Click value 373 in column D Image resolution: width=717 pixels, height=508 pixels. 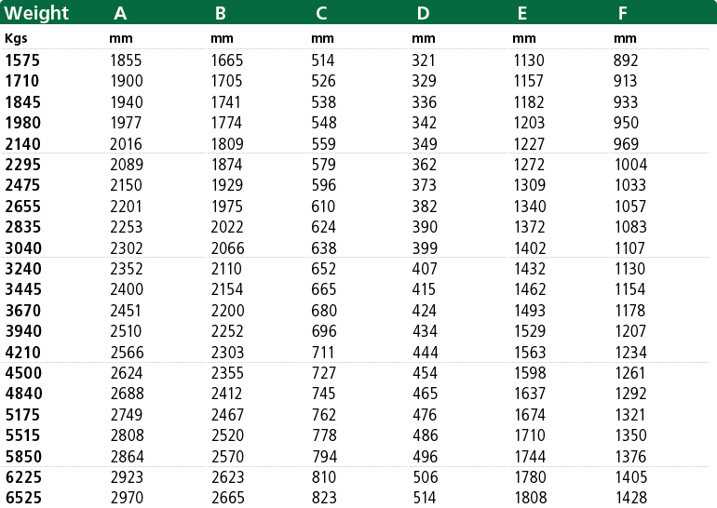[425, 185]
